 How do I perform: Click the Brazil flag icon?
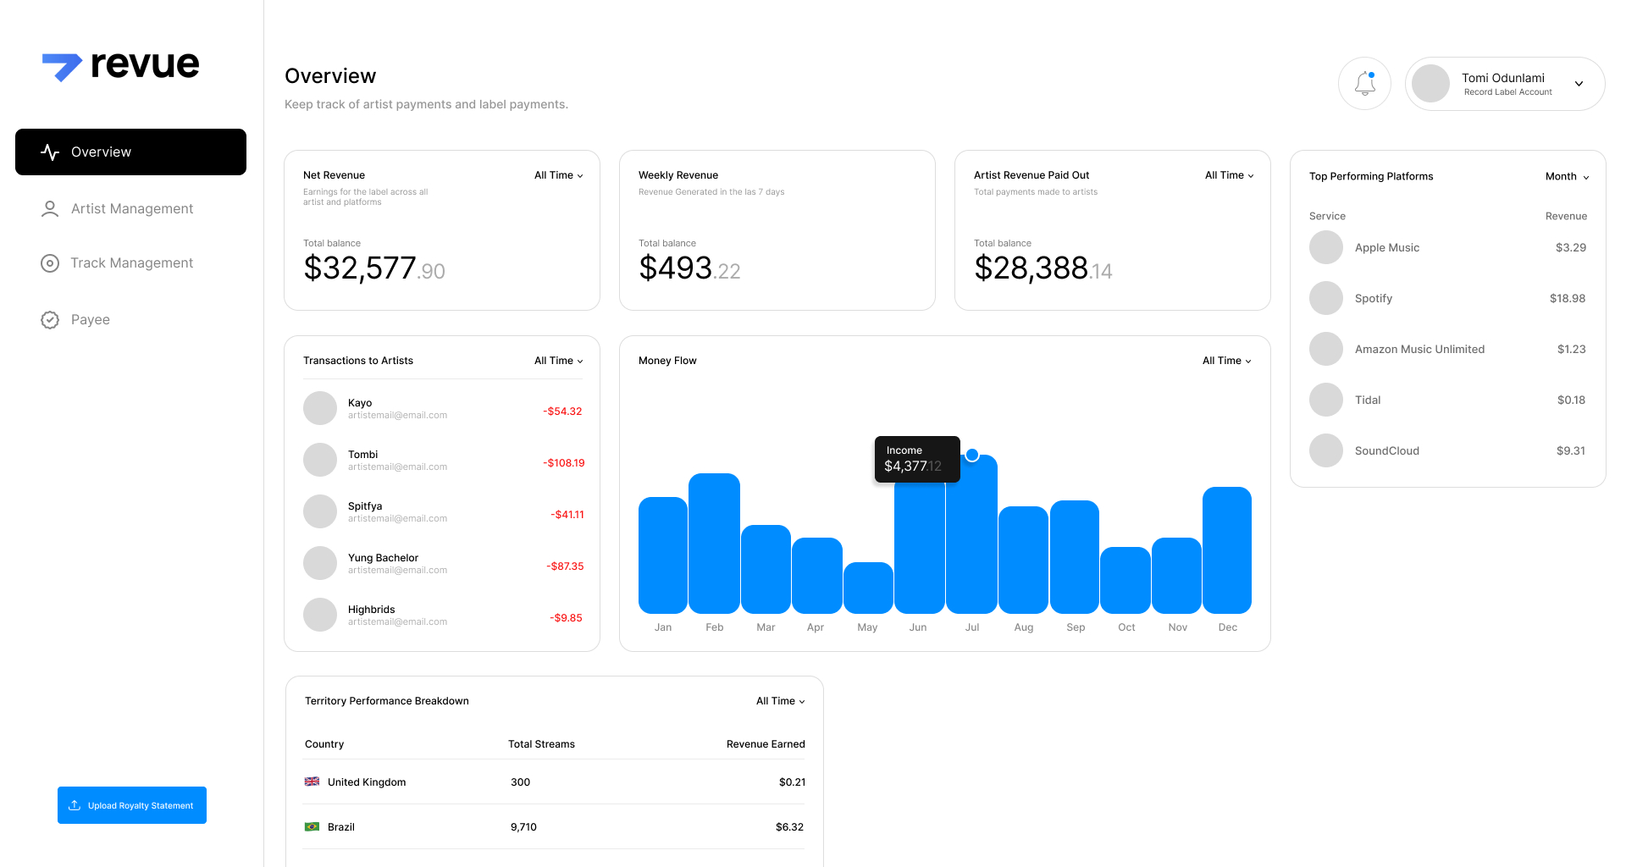312,826
